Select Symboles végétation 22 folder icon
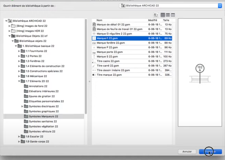 click(x=26, y=126)
